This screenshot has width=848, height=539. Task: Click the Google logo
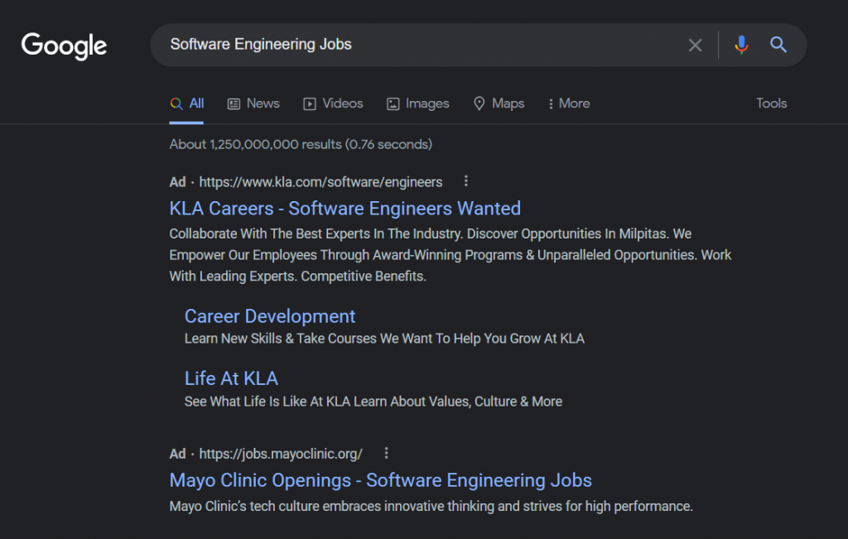64,46
